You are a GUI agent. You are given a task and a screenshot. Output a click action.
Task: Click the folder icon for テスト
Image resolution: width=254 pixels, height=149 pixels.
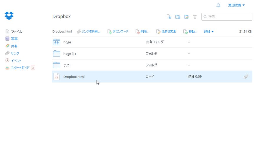click(x=57, y=65)
